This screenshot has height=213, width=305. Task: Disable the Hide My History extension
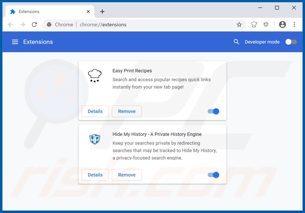pyautogui.click(x=213, y=175)
